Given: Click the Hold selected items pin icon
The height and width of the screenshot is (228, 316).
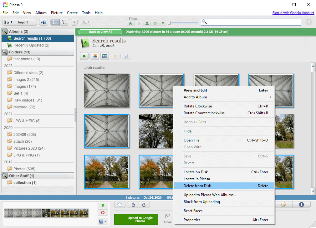Looking at the screenshot, I should [103, 206].
